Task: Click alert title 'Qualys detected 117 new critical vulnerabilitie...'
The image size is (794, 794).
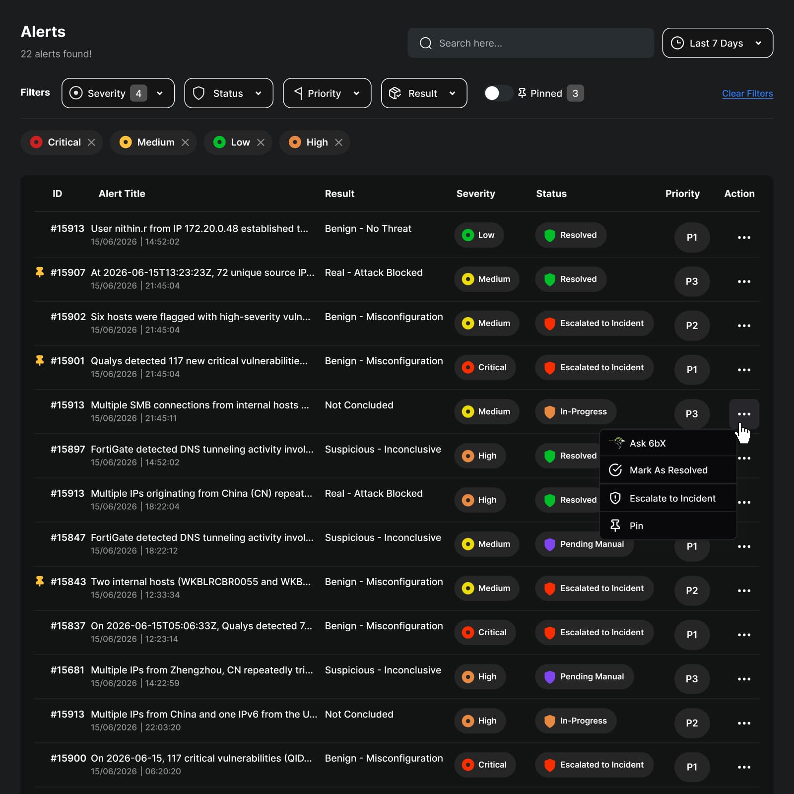Action: coord(199,361)
